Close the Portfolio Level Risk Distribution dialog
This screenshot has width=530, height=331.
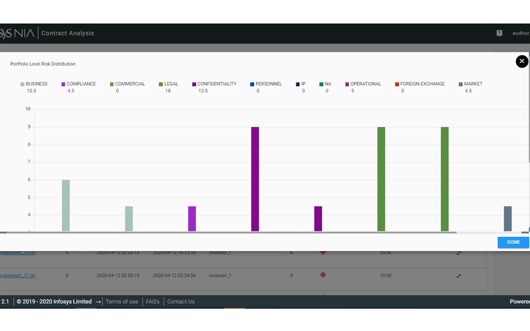click(x=522, y=61)
